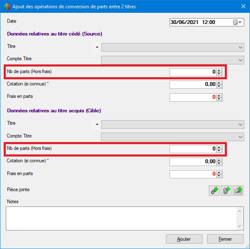Screen dimensions: 250x249
Task: Click the Fermer button
Action: coord(225,239)
